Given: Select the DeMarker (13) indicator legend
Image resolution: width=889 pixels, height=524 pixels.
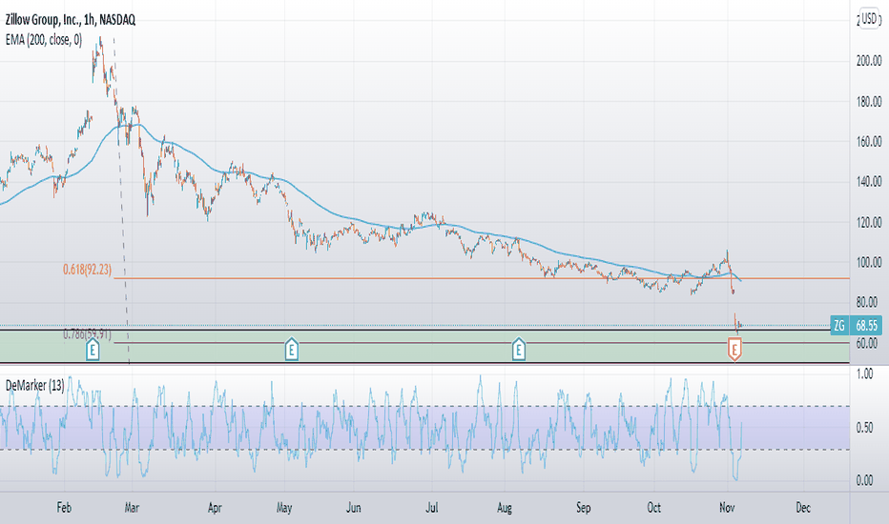Looking at the screenshot, I should pyautogui.click(x=34, y=386).
